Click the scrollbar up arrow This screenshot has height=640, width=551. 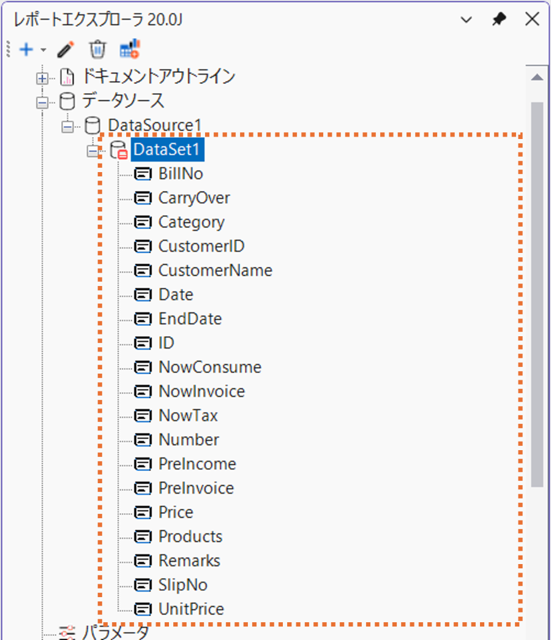pos(537,77)
